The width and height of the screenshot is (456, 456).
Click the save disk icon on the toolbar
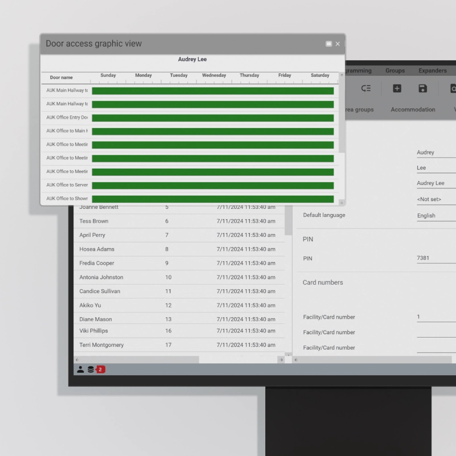(422, 88)
